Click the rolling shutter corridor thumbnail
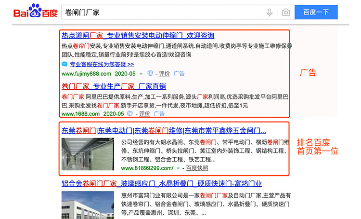The width and height of the screenshot is (361, 219). tap(88, 156)
